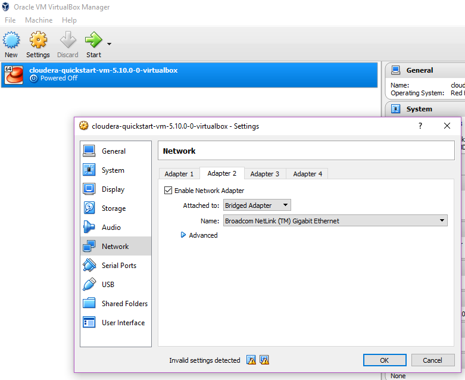Click the invalid settings warning icon
Viewport: 465px width, 380px height.
coord(251,360)
